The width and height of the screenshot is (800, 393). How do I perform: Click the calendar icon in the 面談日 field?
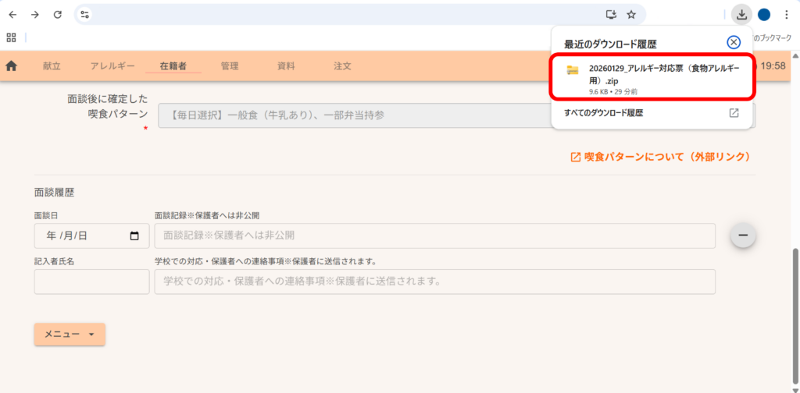(x=134, y=236)
